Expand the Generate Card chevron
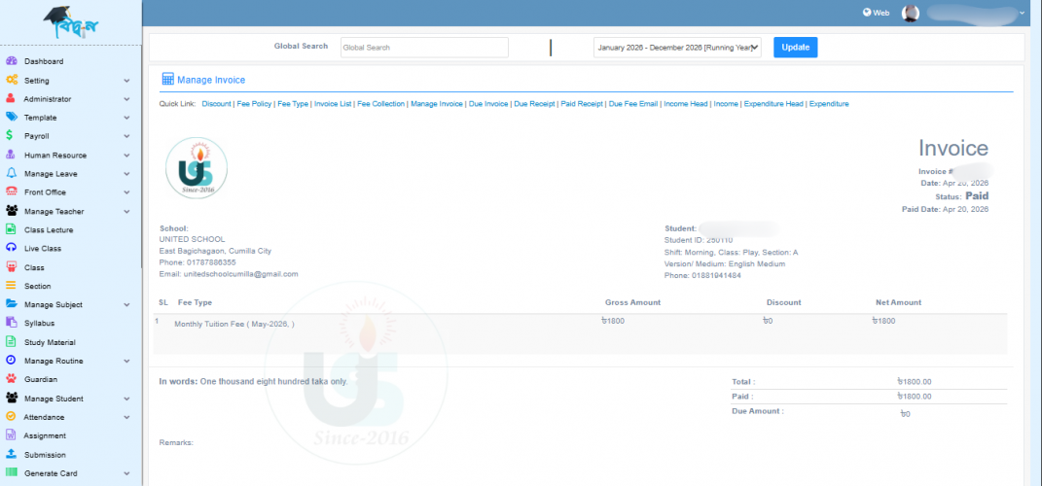The image size is (1042, 486). coord(126,474)
